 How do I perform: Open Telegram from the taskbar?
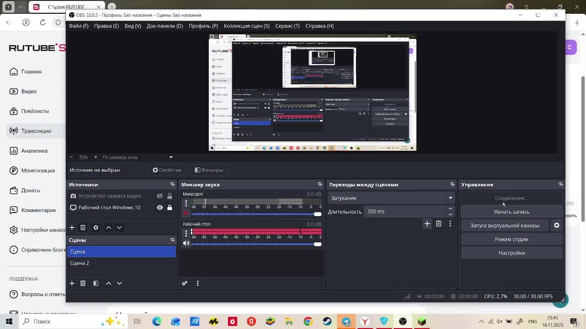346,321
